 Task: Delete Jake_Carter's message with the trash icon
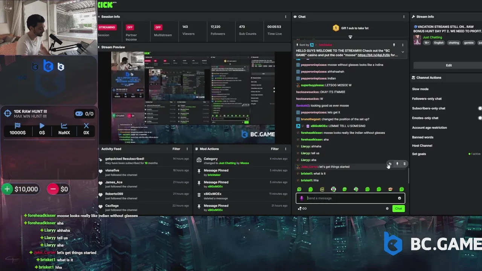coord(404,164)
